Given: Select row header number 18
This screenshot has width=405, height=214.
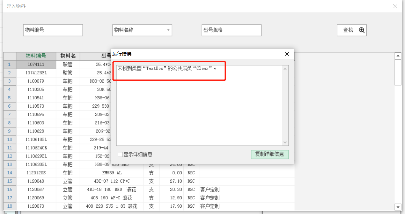Looking at the screenshot, I should click(10, 206).
